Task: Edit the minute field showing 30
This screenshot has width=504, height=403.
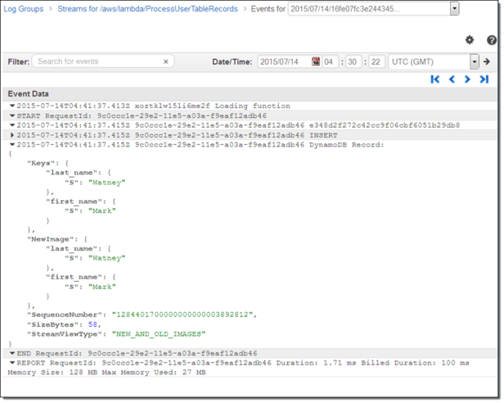Action: click(353, 61)
